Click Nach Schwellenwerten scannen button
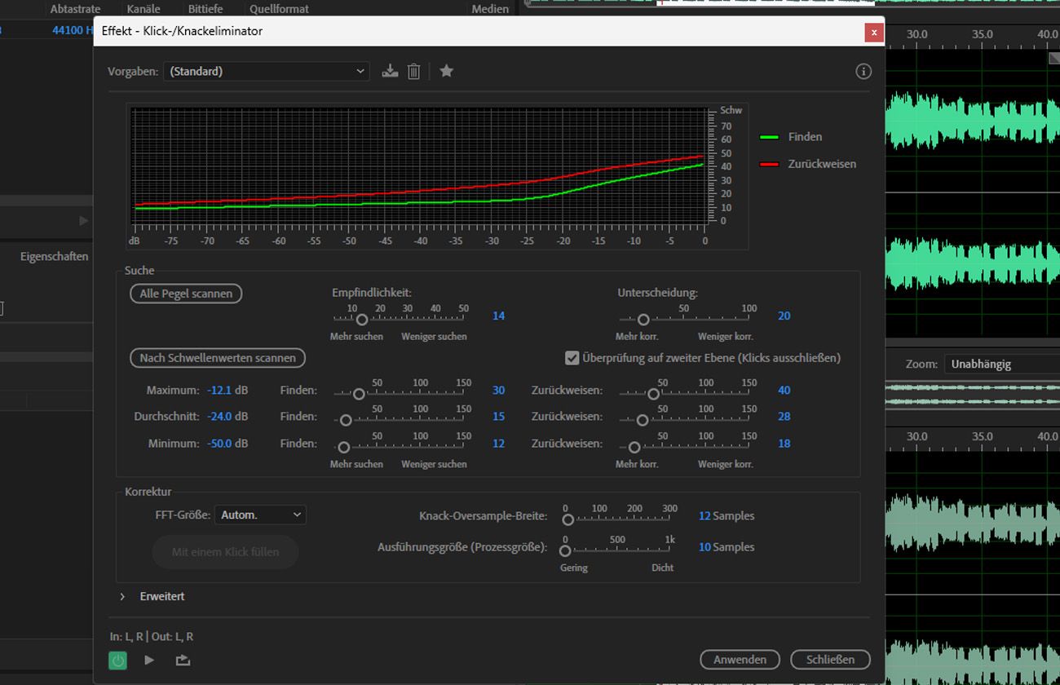Viewport: 1060px width, 685px height. [x=218, y=358]
